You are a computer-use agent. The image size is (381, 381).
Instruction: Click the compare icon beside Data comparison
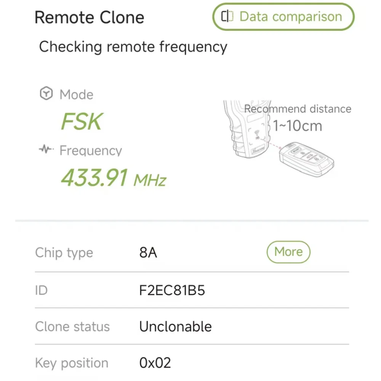227,17
